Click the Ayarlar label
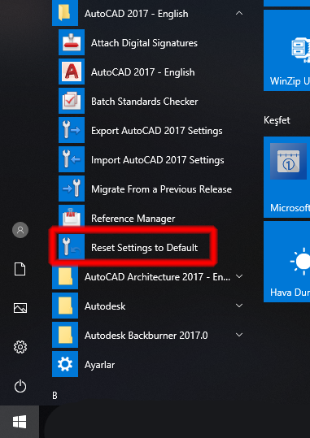The image size is (310, 438). tap(99, 365)
